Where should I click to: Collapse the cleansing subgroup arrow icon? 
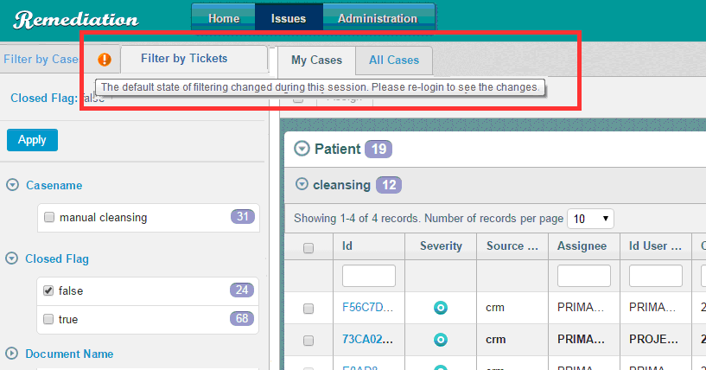[302, 184]
